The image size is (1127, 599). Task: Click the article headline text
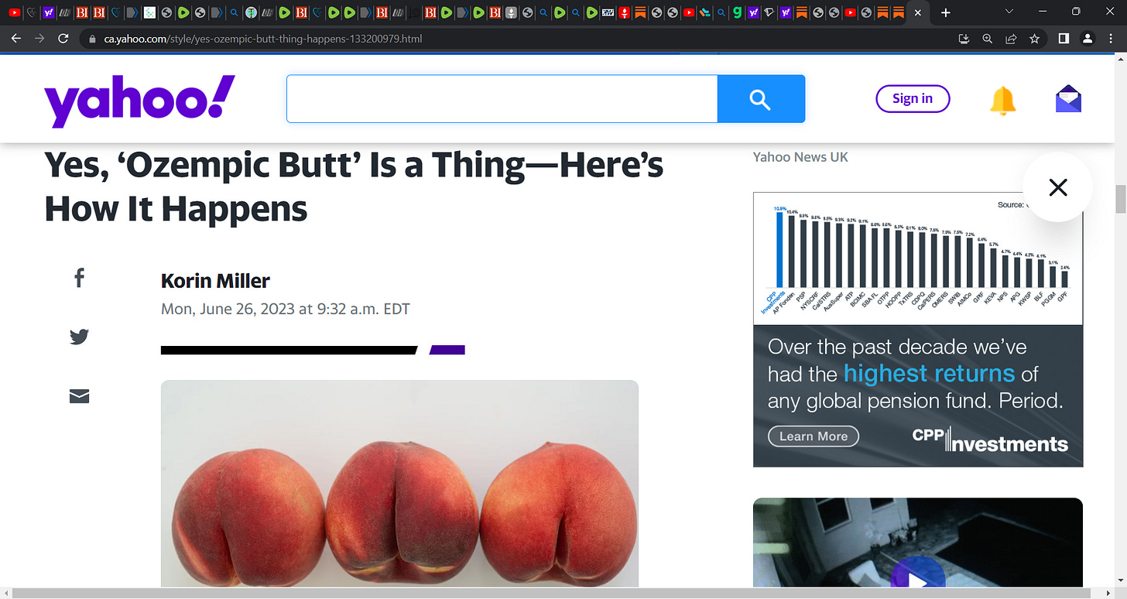click(x=354, y=187)
